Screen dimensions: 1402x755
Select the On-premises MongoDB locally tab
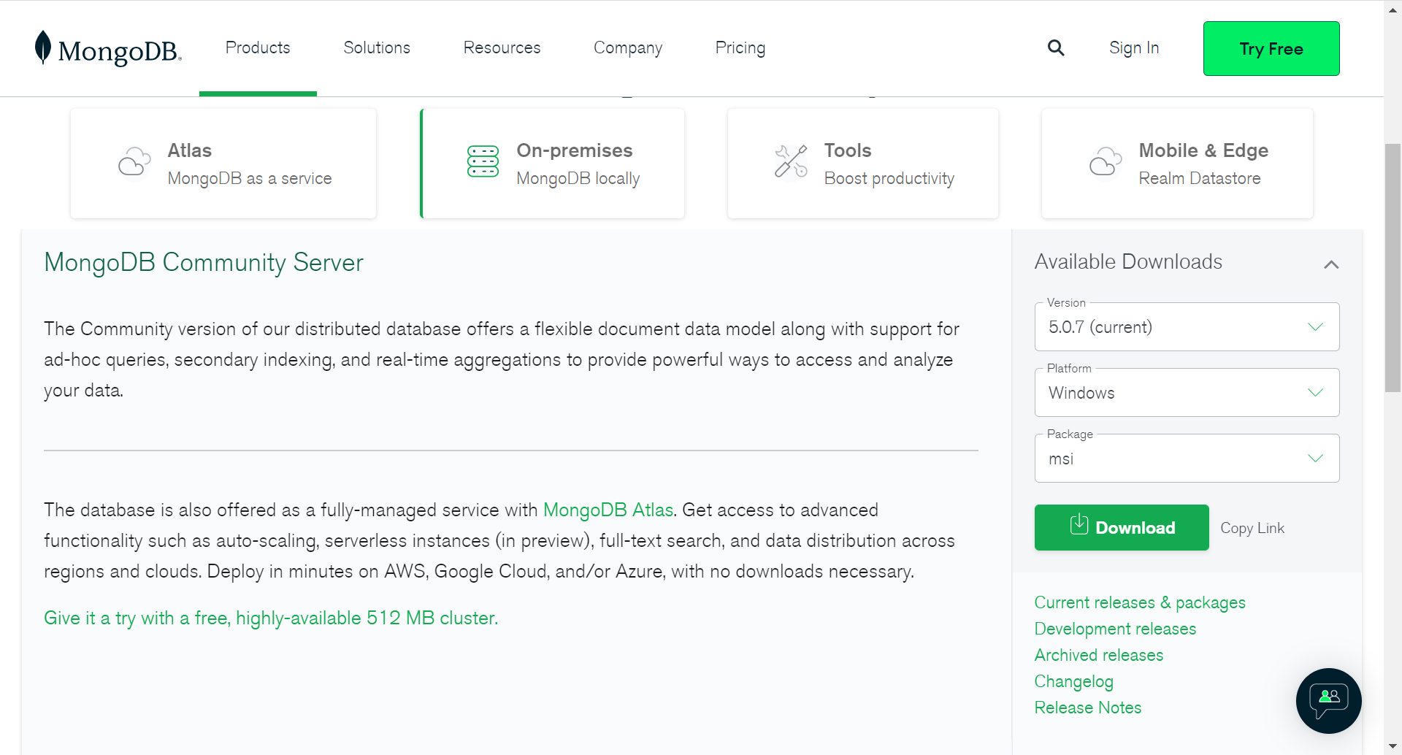coord(553,164)
